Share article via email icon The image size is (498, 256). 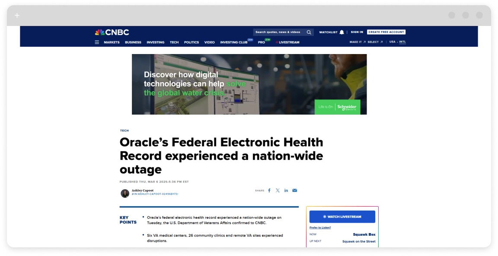(295, 191)
